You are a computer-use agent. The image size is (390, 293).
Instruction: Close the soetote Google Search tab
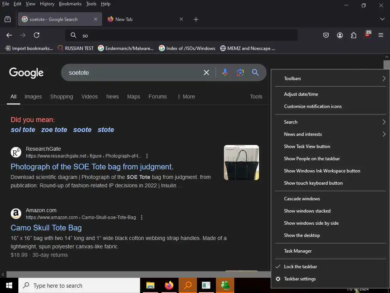[x=96, y=19]
